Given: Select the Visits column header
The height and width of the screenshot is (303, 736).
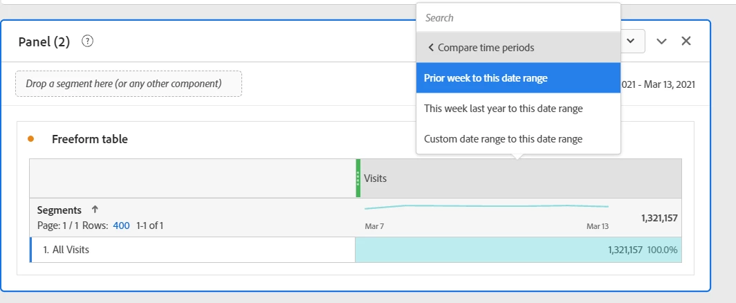Looking at the screenshot, I should tap(519, 178).
